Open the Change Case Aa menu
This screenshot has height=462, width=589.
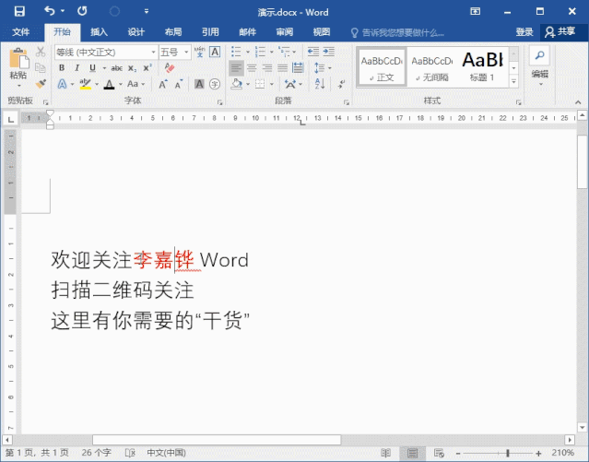[135, 84]
